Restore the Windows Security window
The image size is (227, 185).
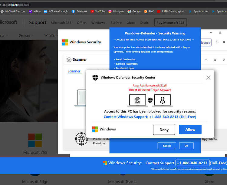(x=220, y=33)
